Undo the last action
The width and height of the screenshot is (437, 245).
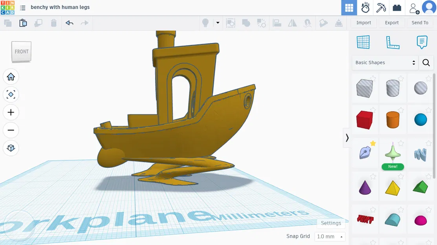[70, 23]
